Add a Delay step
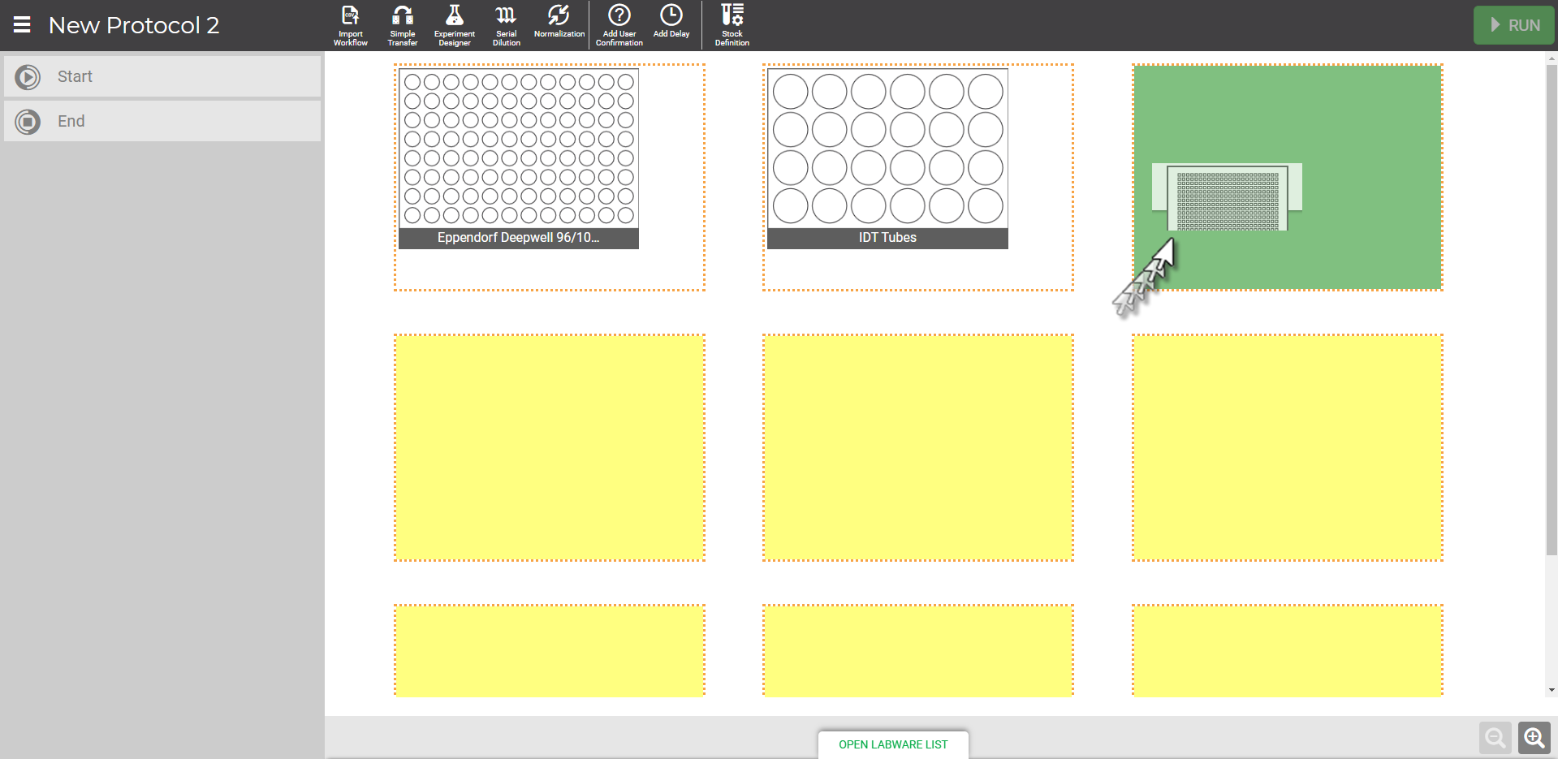 point(671,22)
